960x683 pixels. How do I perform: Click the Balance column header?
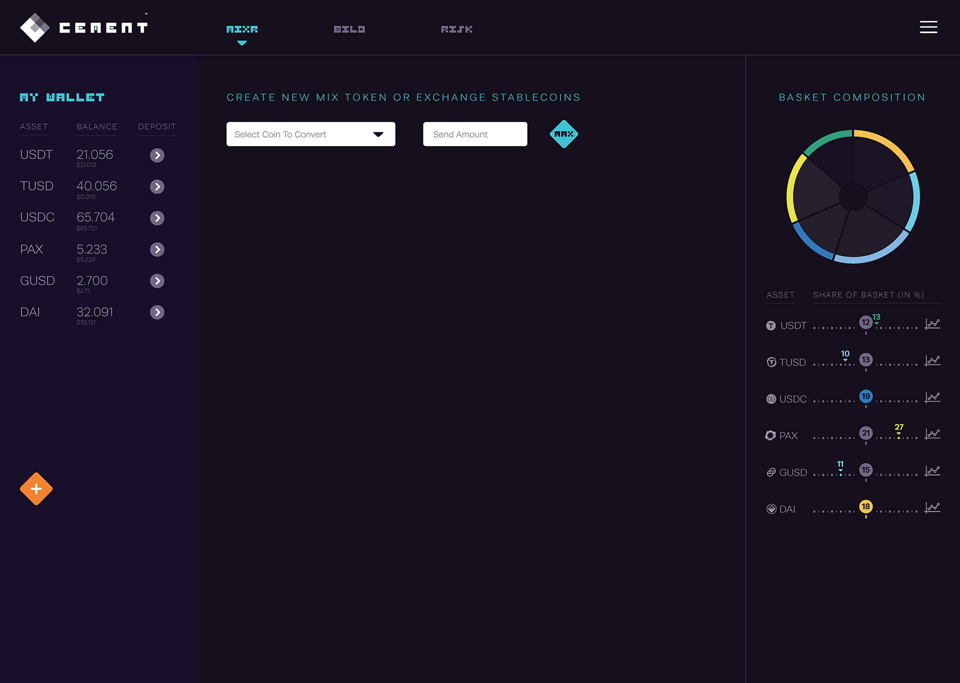click(x=96, y=127)
